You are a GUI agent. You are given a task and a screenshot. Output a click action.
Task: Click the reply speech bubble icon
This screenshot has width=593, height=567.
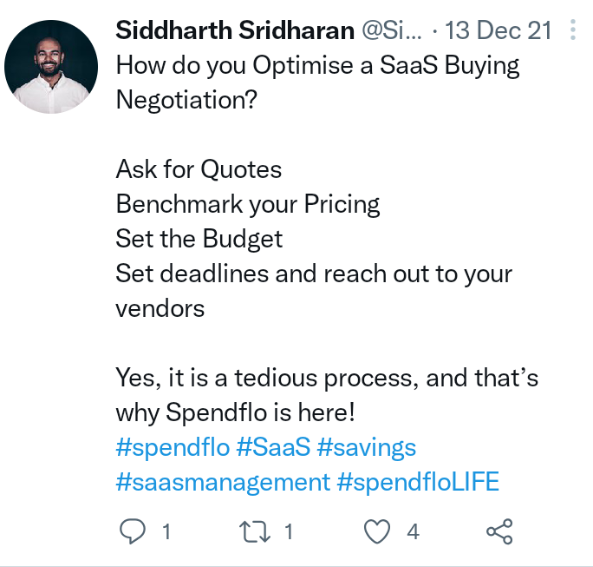click(x=133, y=531)
